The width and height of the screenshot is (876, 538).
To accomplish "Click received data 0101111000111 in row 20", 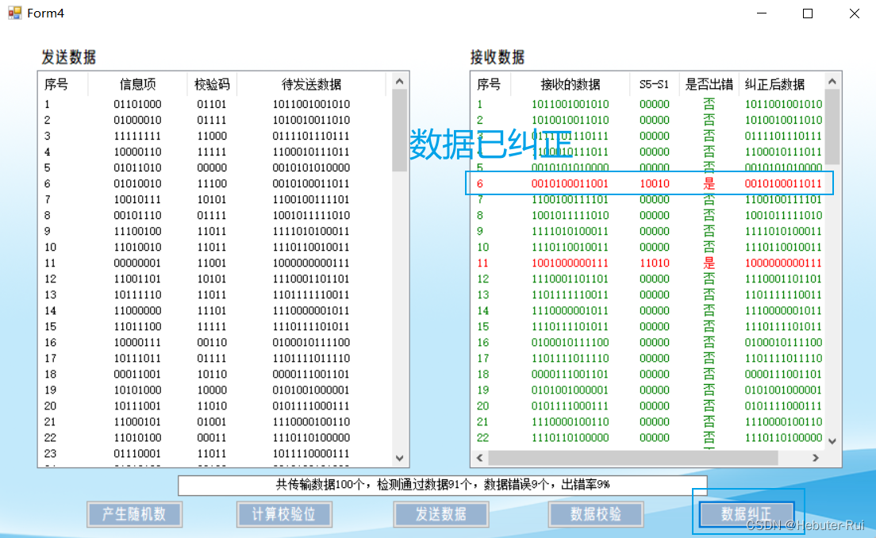I will pos(571,406).
